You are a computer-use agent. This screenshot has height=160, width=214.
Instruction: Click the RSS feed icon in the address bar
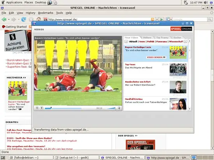tap(153, 19)
